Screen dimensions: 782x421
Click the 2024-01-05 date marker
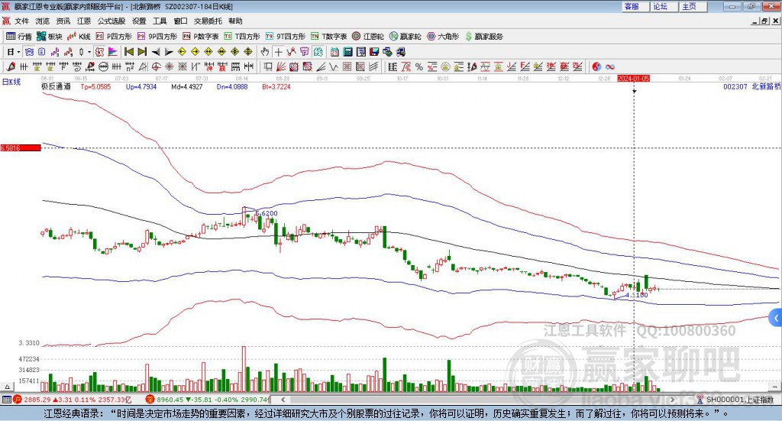tap(633, 78)
